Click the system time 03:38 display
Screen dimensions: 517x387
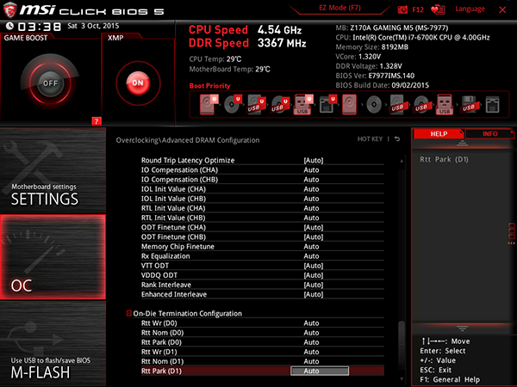(40, 27)
